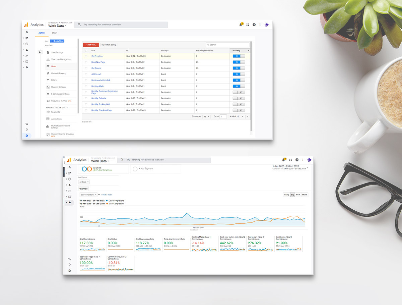Viewport: 402px width, 305px height.
Task: Select the Filters funnel icon
Action: 48,80
